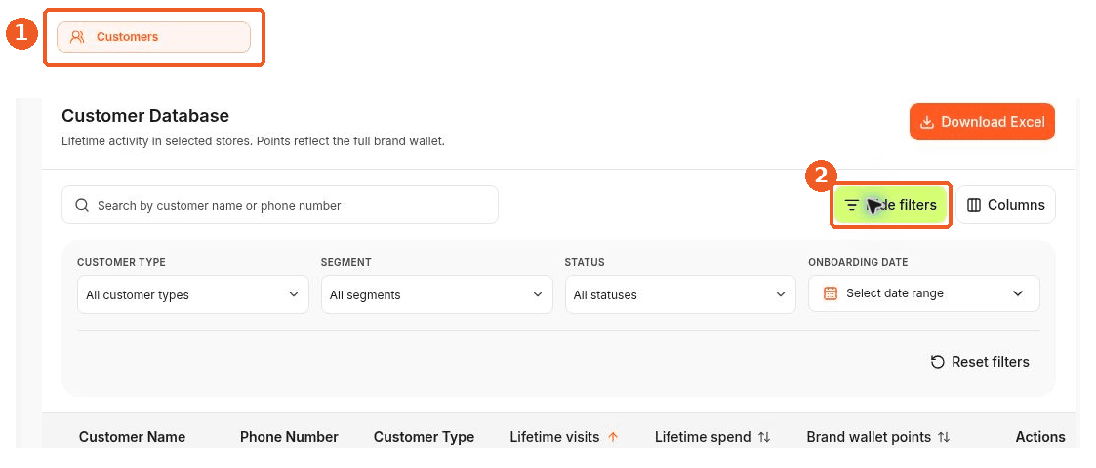Open the Select date range picker
The width and height of the screenshot is (1096, 468).
[924, 293]
